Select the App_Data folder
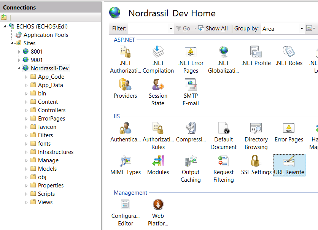This screenshot has width=318, height=230. click(x=51, y=85)
